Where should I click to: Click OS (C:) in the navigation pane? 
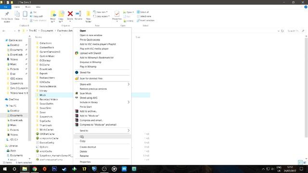point(14,139)
